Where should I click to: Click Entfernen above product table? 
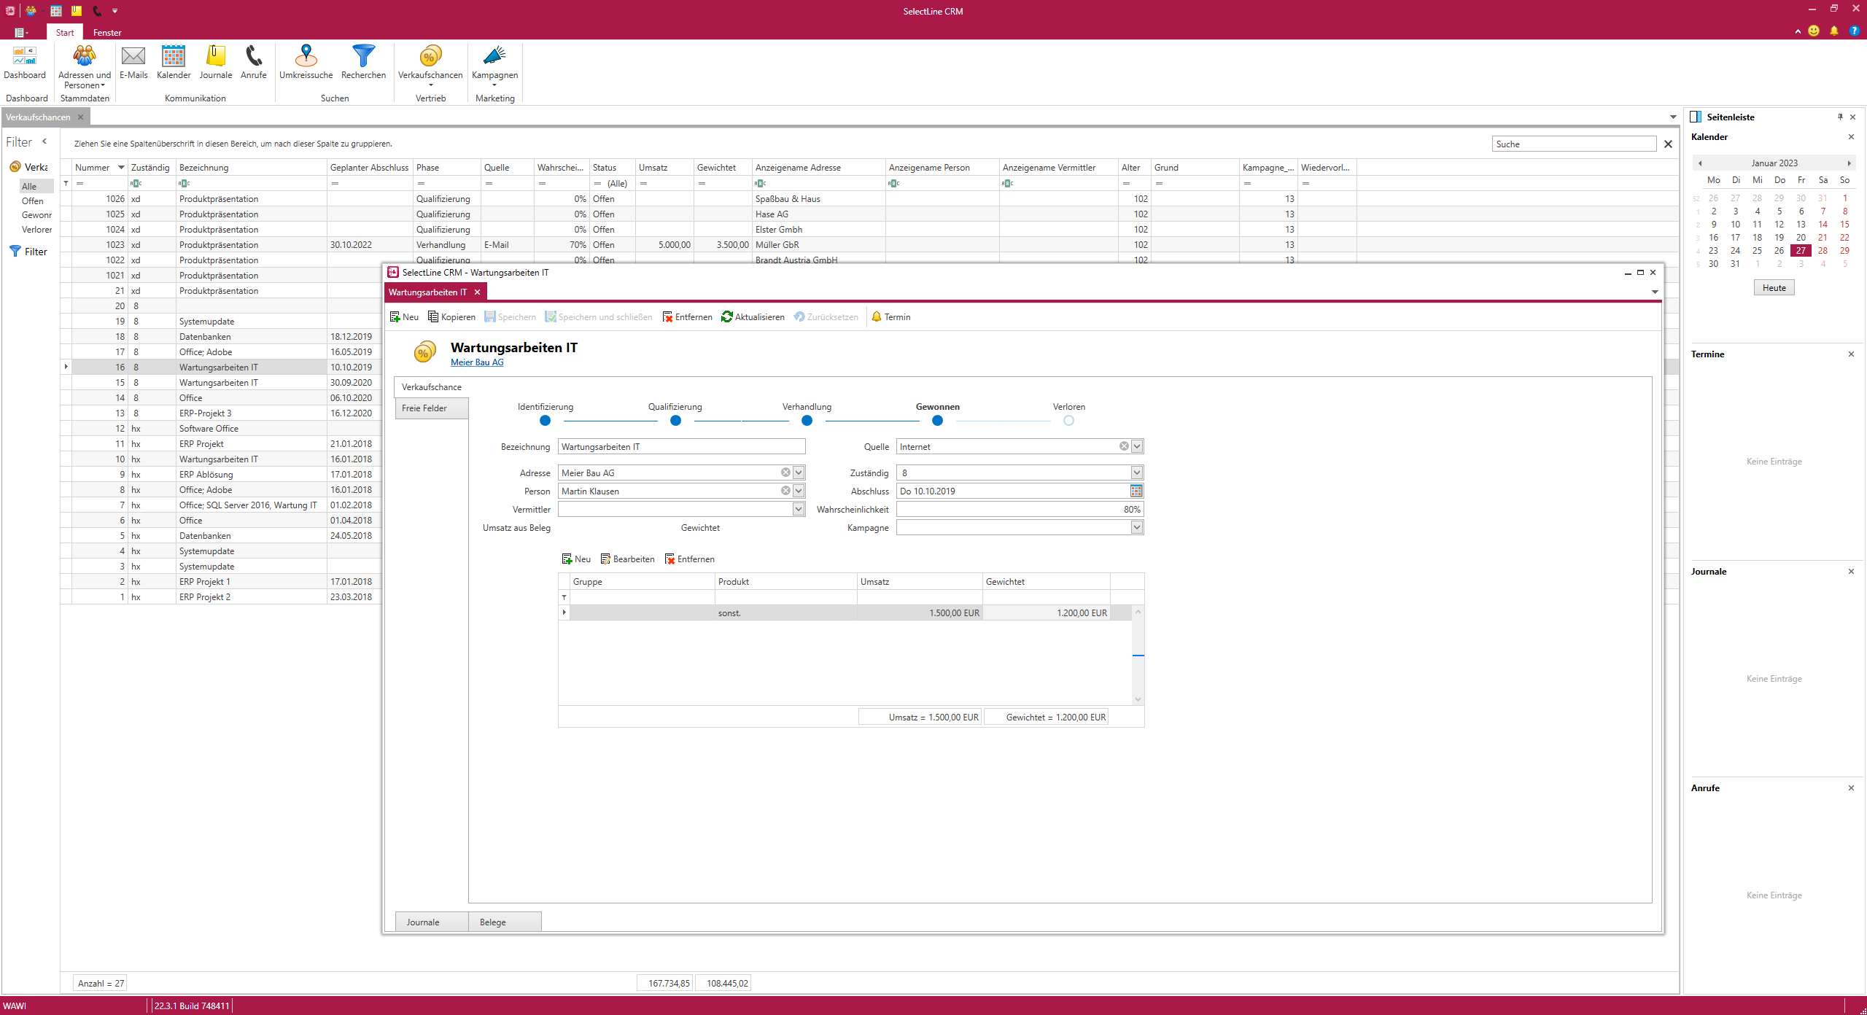[x=689, y=559]
